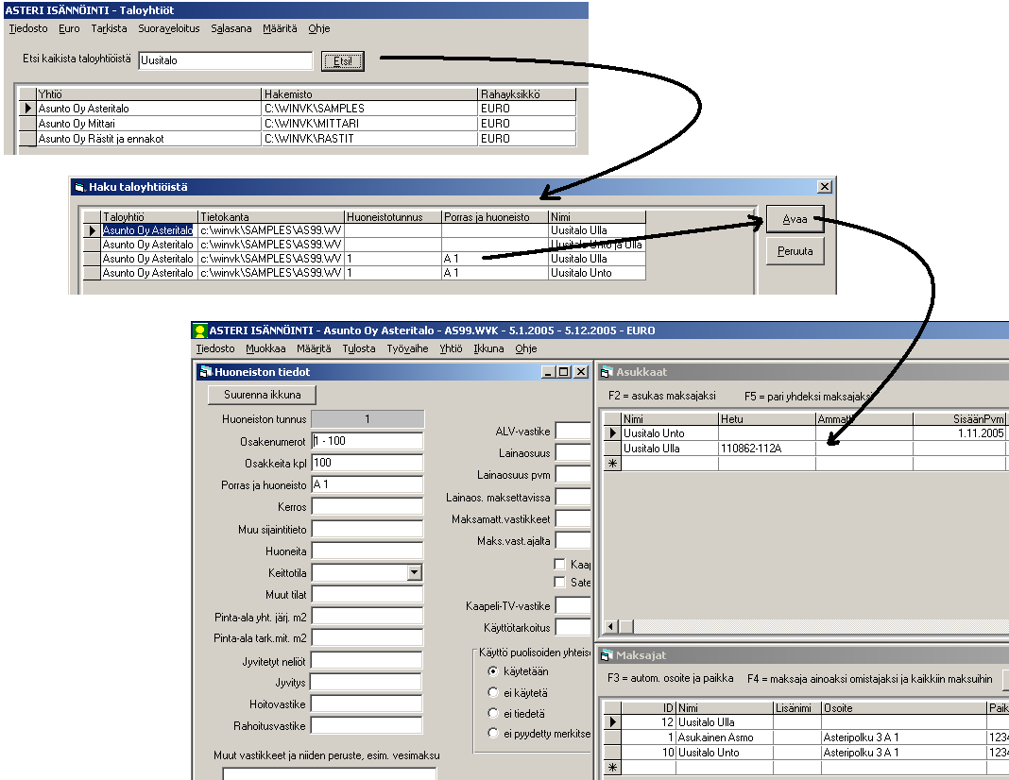Select the käytetään radio button

click(x=493, y=671)
